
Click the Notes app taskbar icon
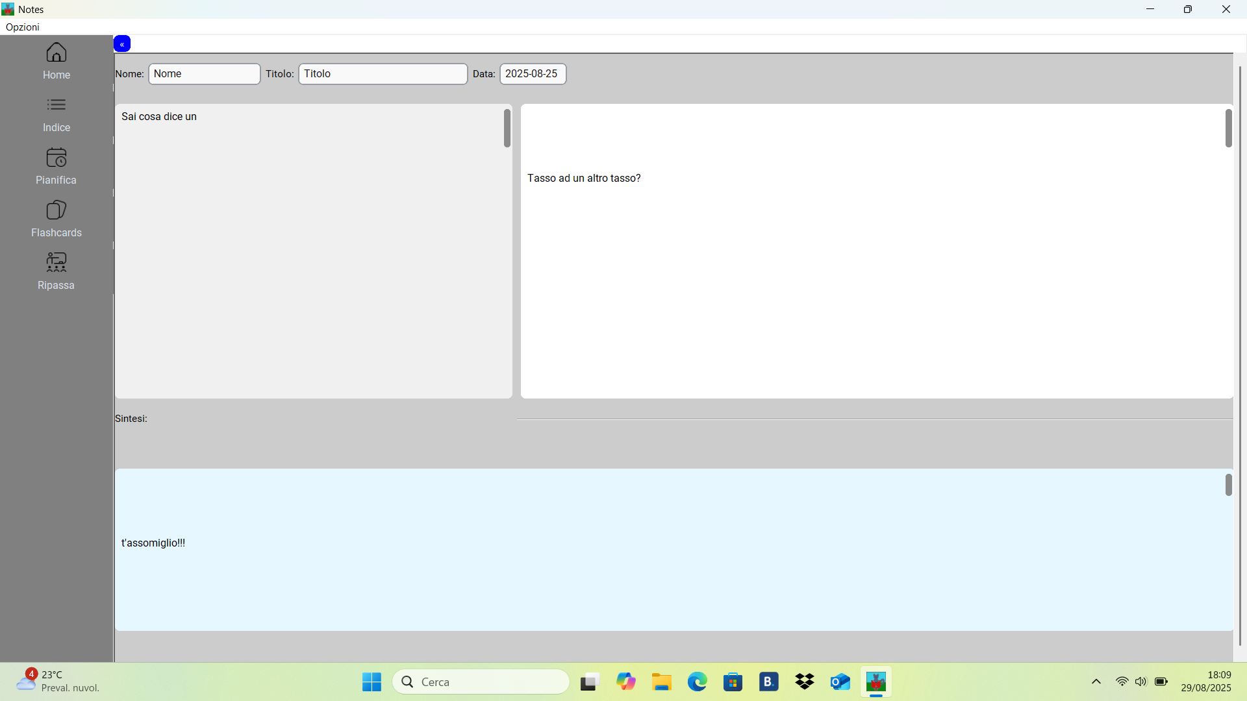pos(876,682)
